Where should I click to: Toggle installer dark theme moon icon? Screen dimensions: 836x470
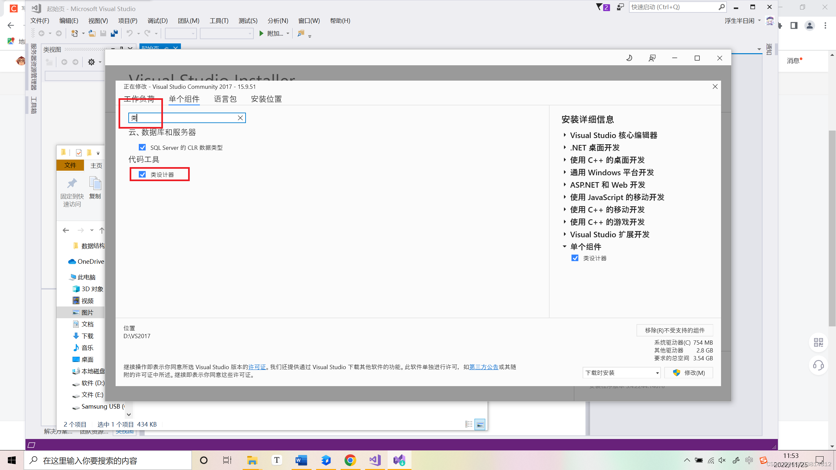click(629, 58)
